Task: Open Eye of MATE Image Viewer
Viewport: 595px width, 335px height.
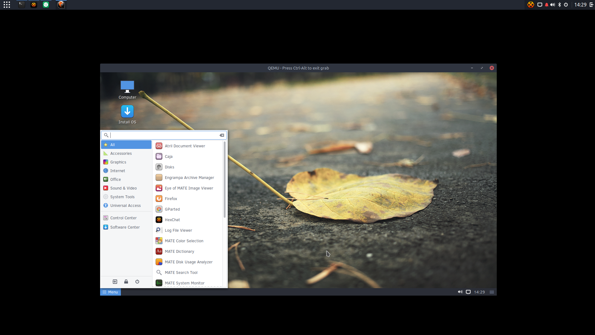Action: click(188, 188)
